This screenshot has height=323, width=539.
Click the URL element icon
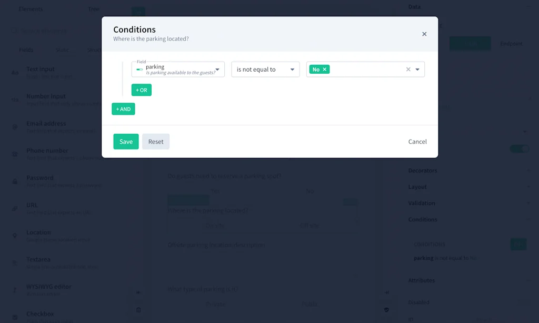click(x=15, y=209)
